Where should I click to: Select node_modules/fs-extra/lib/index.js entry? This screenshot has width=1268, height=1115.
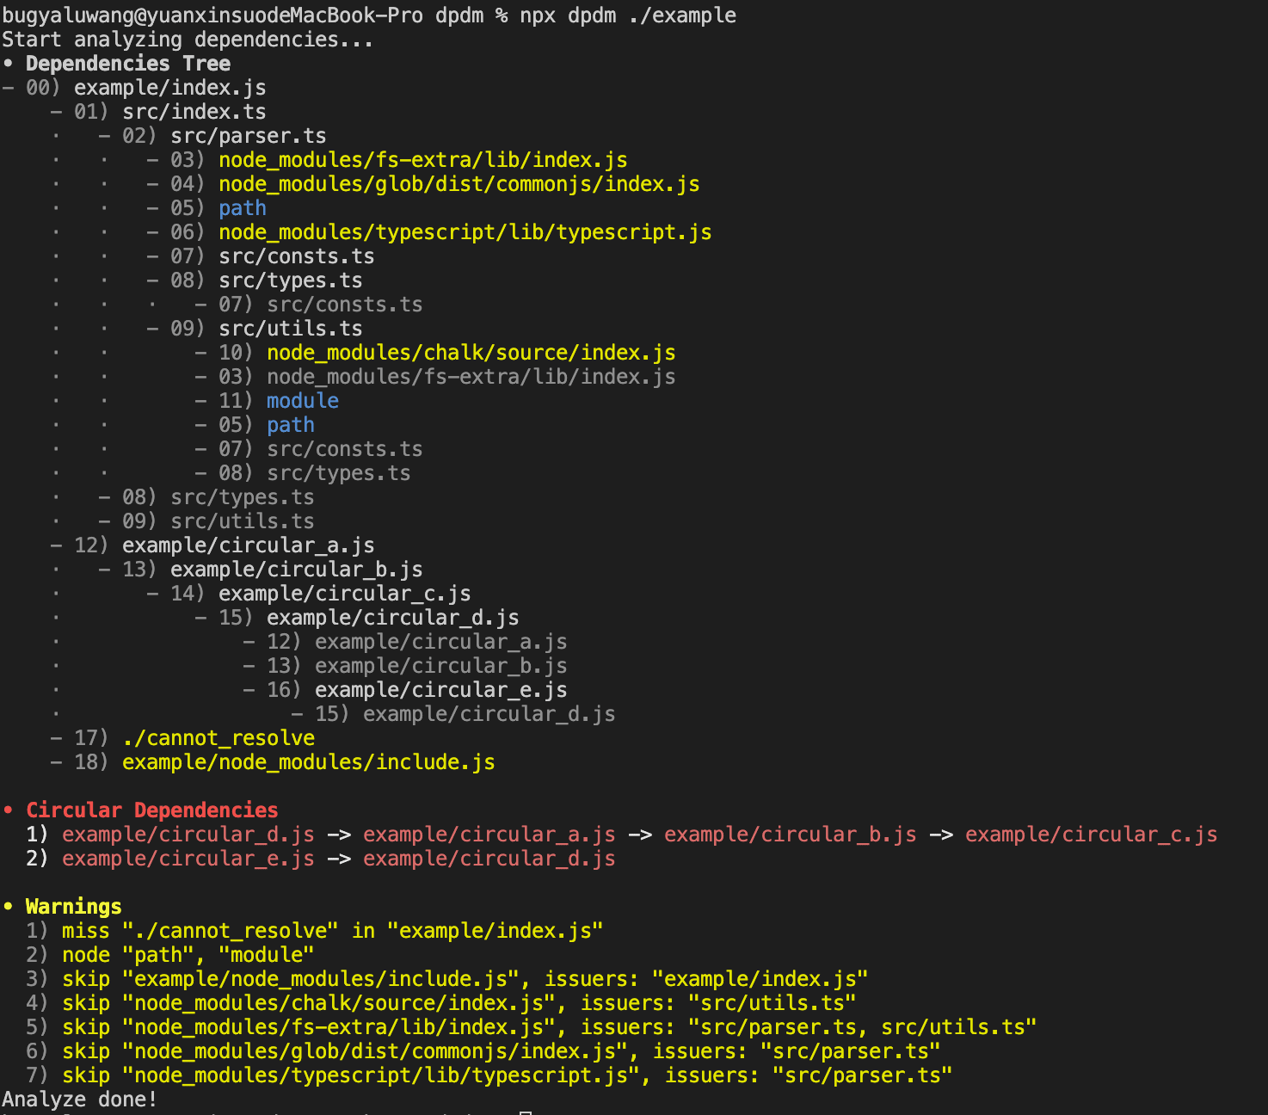pyautogui.click(x=422, y=159)
